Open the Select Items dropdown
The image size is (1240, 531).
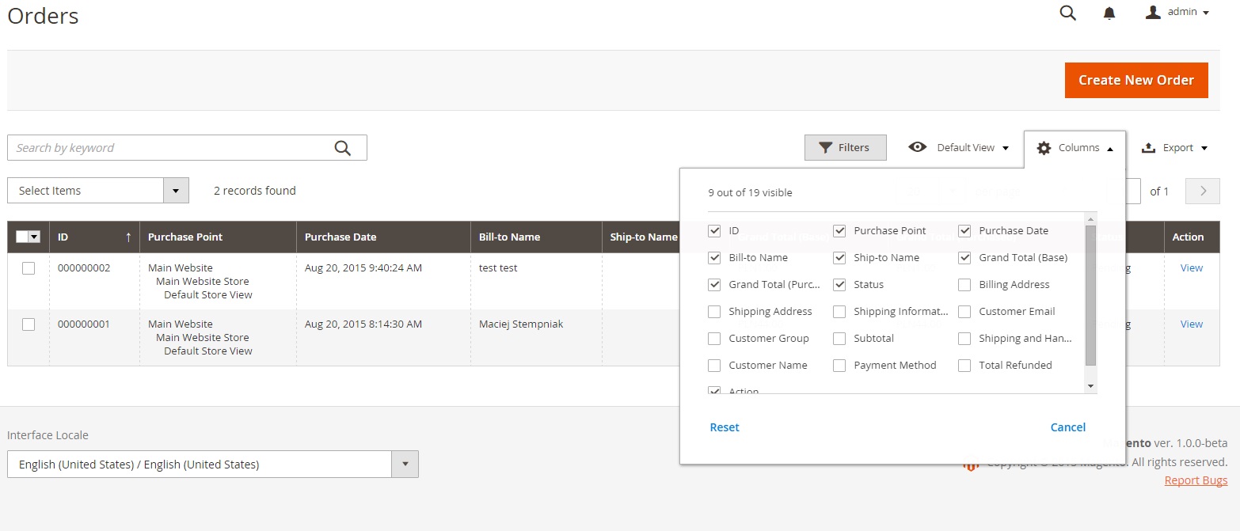pos(177,190)
